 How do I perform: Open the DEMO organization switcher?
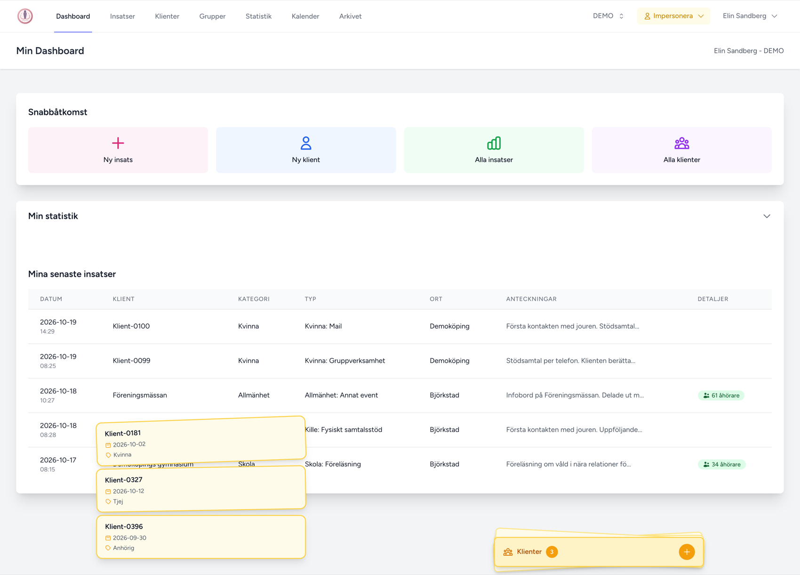tap(608, 16)
